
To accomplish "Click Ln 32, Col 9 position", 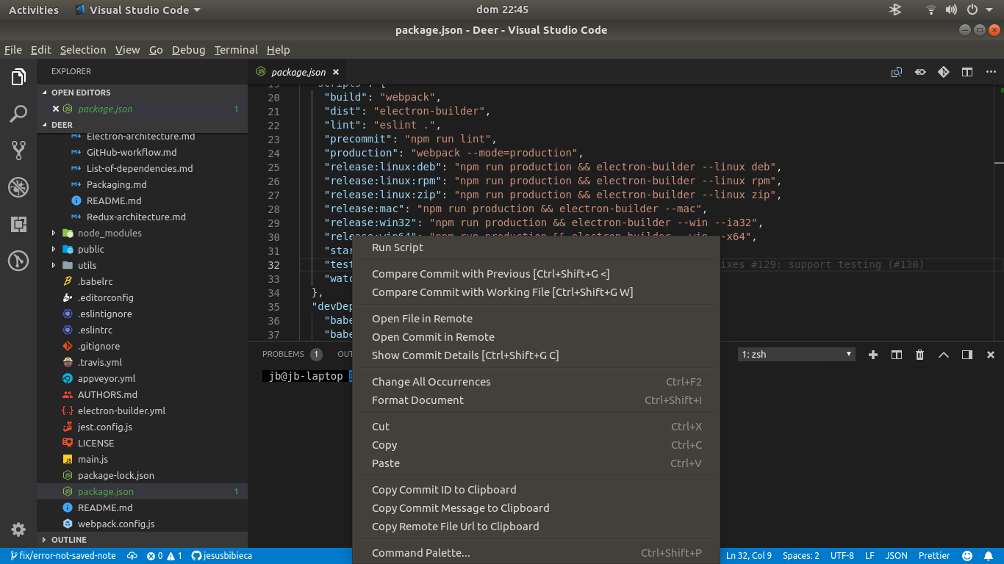I will click(750, 556).
